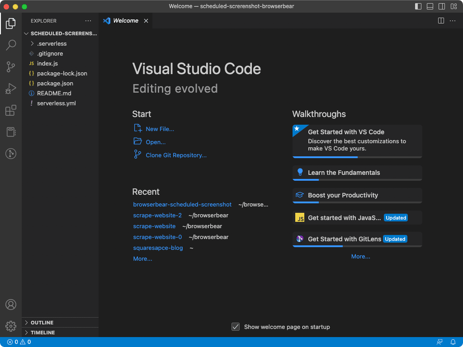Image resolution: width=463 pixels, height=347 pixels.
Task: Expand the Outline section
Action: 42,323
